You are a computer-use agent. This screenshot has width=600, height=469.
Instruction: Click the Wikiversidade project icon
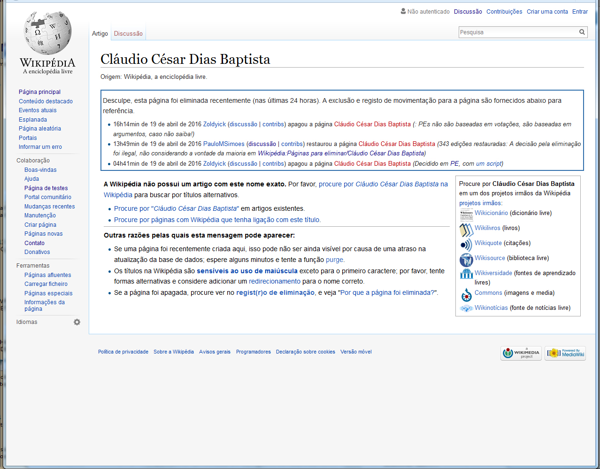pyautogui.click(x=466, y=274)
